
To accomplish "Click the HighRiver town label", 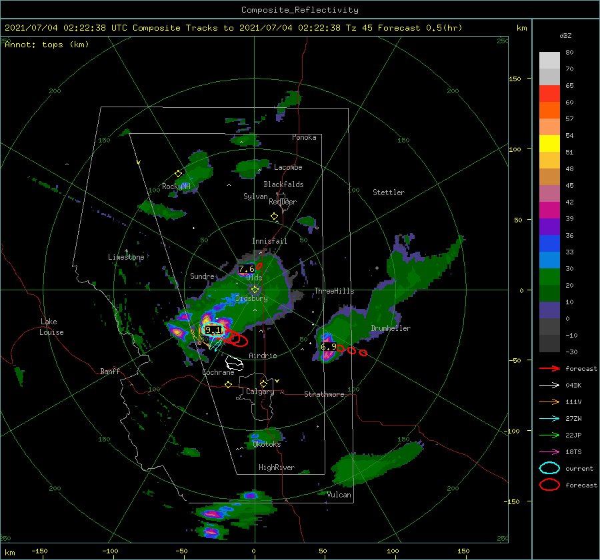I will tap(277, 467).
